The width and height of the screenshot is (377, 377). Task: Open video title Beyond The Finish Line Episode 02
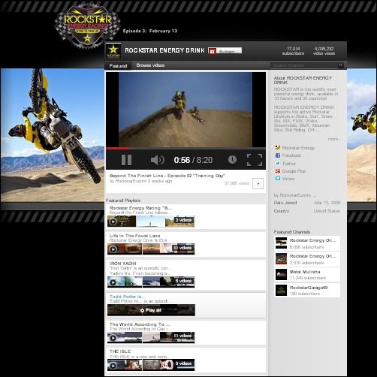pos(167,176)
